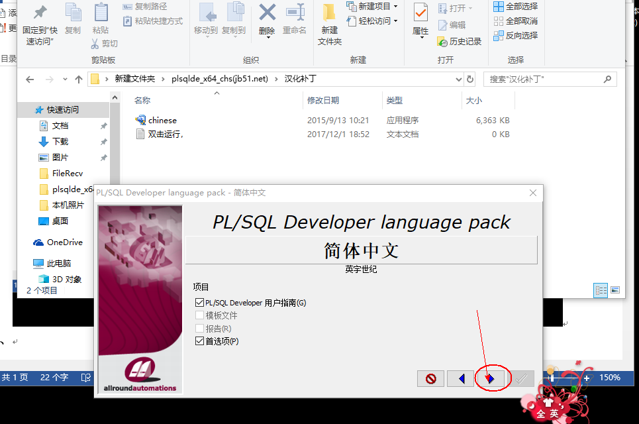Click 反向选择 invert selection
The height and width of the screenshot is (424, 639).
click(516, 36)
